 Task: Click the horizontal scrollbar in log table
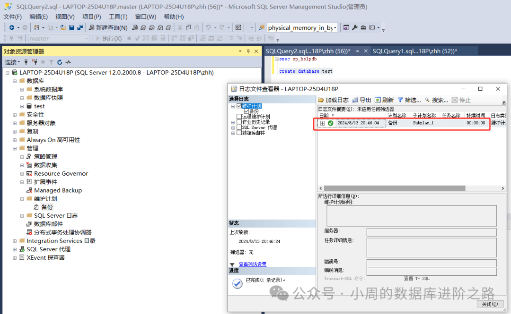(394, 188)
